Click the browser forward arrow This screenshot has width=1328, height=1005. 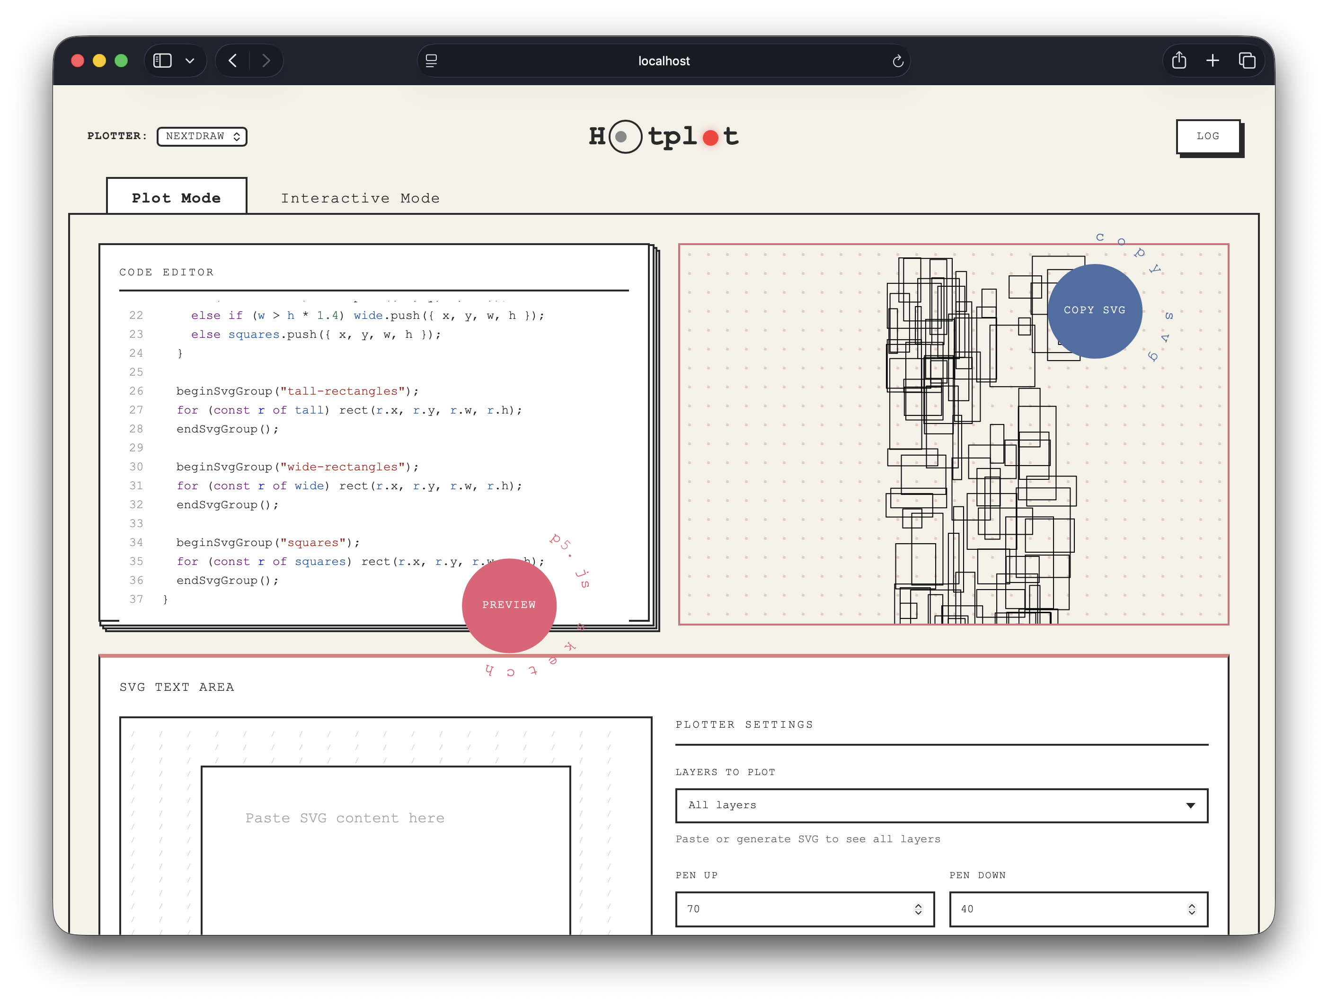pos(266,61)
